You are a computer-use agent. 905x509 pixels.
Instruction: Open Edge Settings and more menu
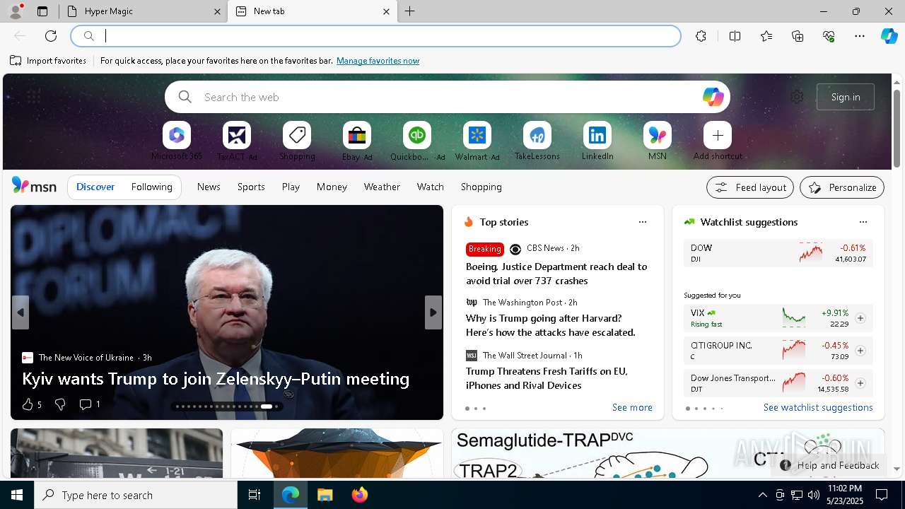860,36
